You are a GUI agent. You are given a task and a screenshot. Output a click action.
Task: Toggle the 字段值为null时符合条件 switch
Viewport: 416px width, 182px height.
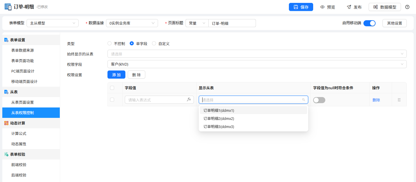click(x=319, y=100)
